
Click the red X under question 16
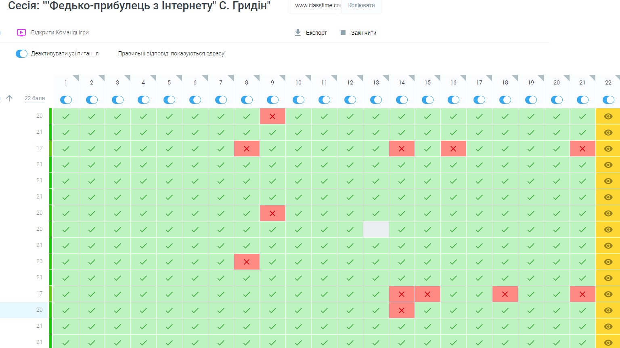[x=453, y=149]
